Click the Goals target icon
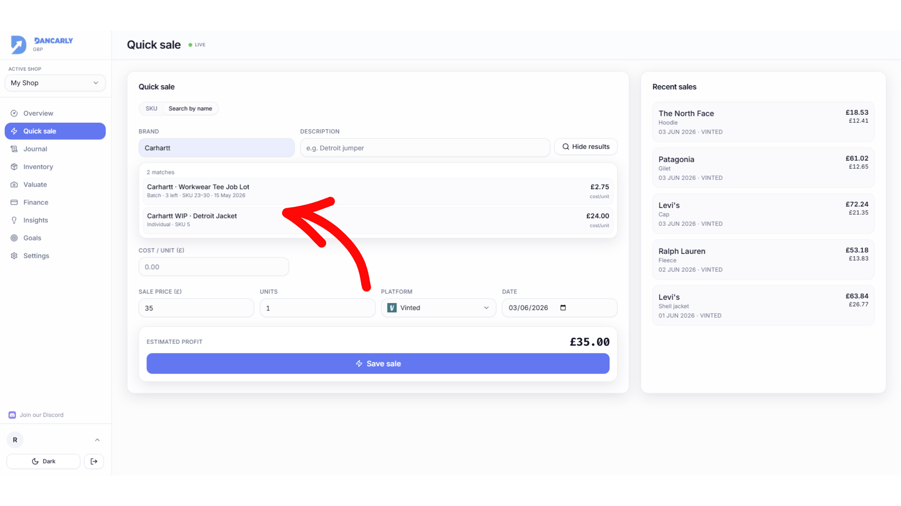 [x=14, y=238]
